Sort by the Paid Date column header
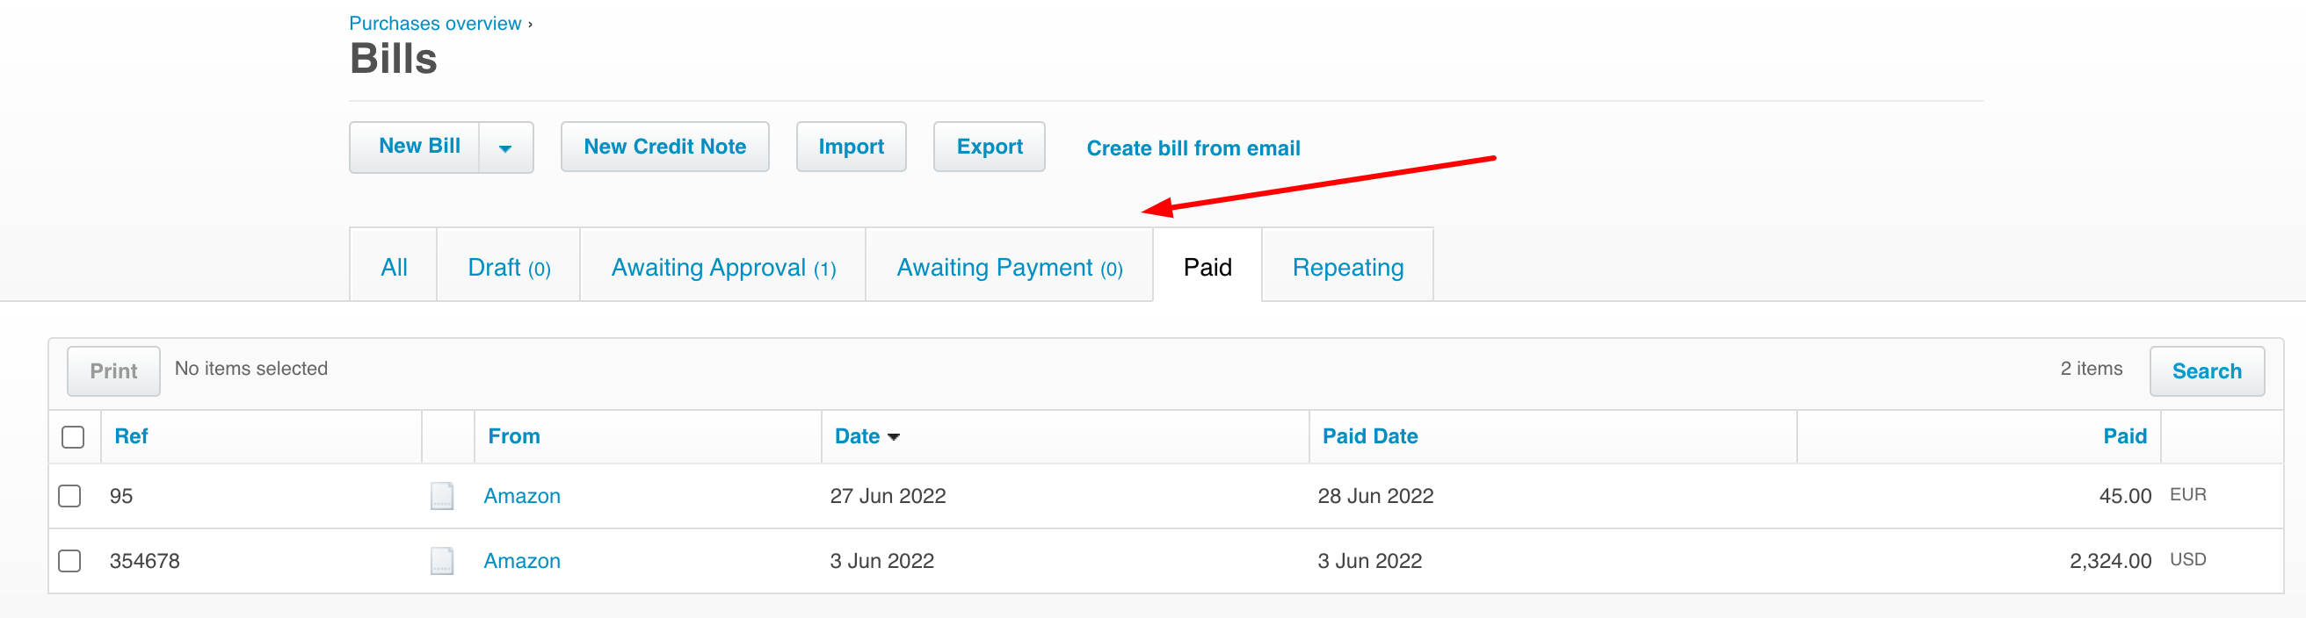The width and height of the screenshot is (2306, 618). pos(1370,436)
